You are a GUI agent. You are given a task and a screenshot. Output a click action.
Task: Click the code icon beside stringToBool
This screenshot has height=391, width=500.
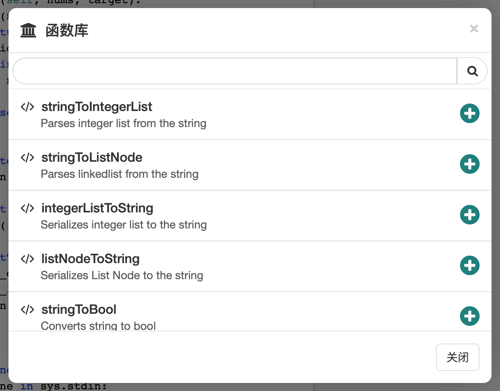click(x=27, y=310)
